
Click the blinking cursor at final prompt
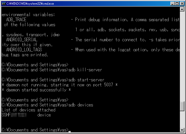coord(70,131)
